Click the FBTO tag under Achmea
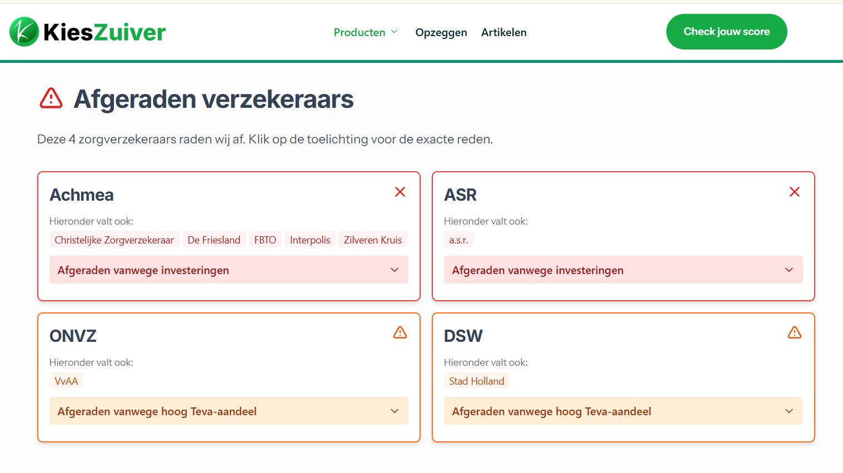Viewport: 843px width, 473px height. pyautogui.click(x=265, y=240)
